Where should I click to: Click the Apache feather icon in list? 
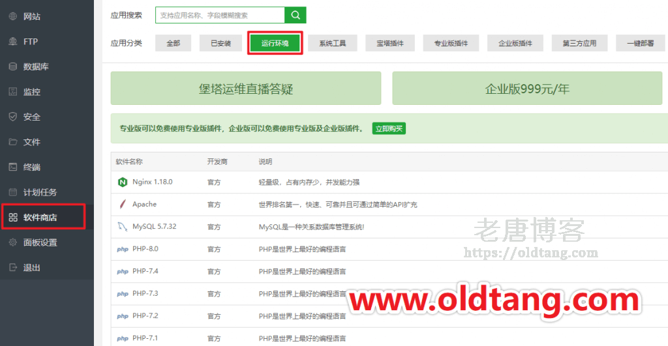pos(122,204)
